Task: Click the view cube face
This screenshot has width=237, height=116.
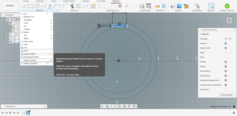Action: coord(229,20)
